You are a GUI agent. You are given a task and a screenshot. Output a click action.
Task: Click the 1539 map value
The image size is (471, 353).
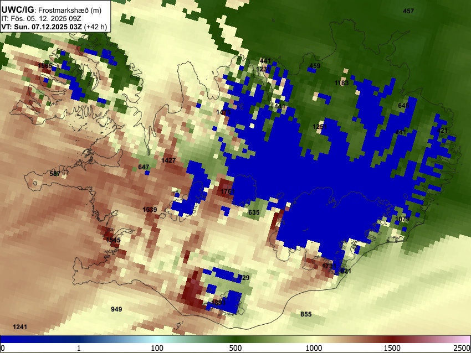tap(150, 210)
